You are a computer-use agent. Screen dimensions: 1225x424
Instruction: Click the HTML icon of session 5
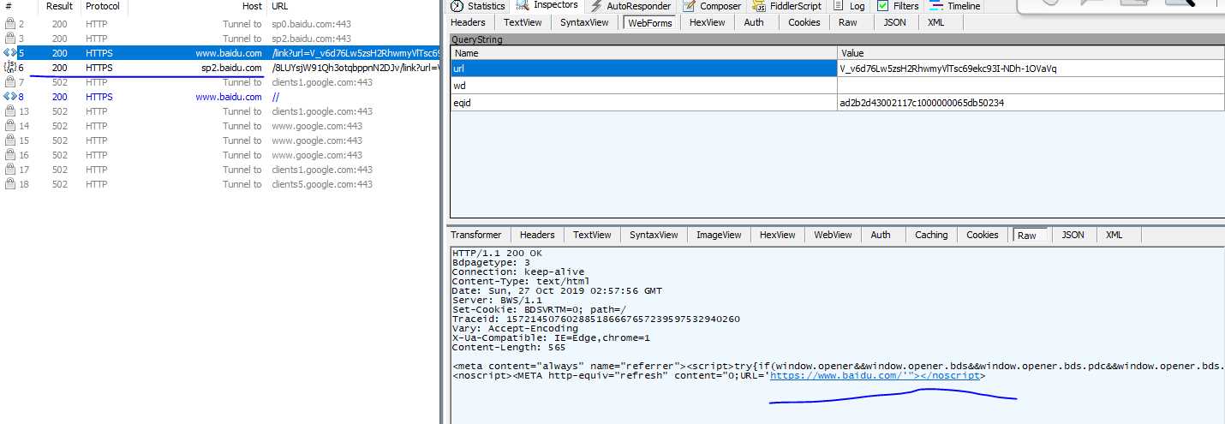[x=10, y=53]
